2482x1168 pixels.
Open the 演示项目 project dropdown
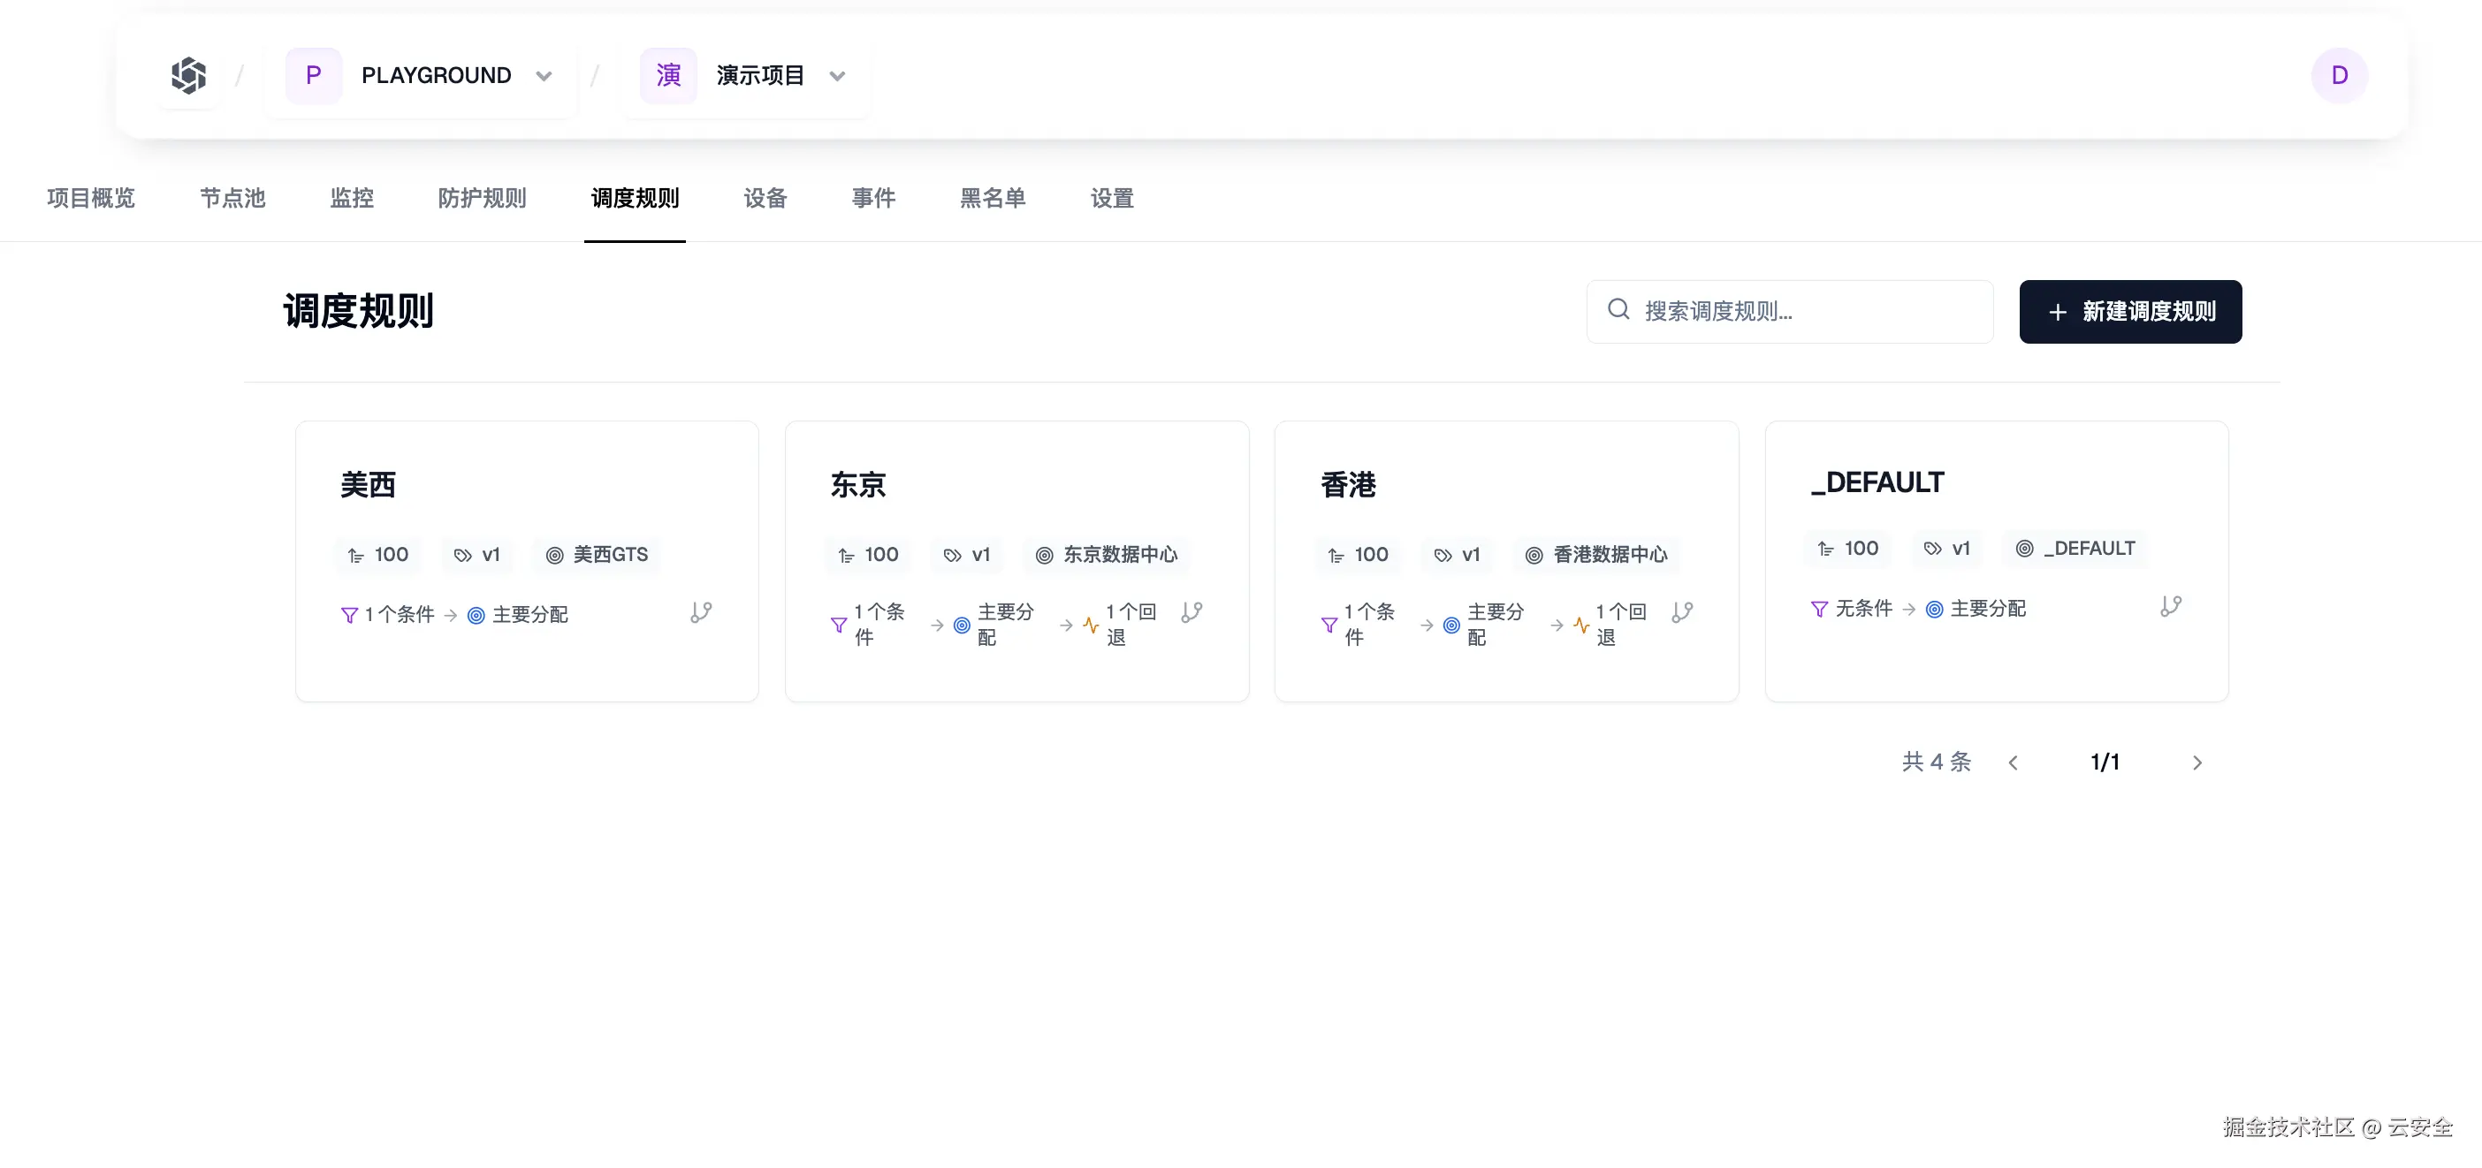click(837, 76)
